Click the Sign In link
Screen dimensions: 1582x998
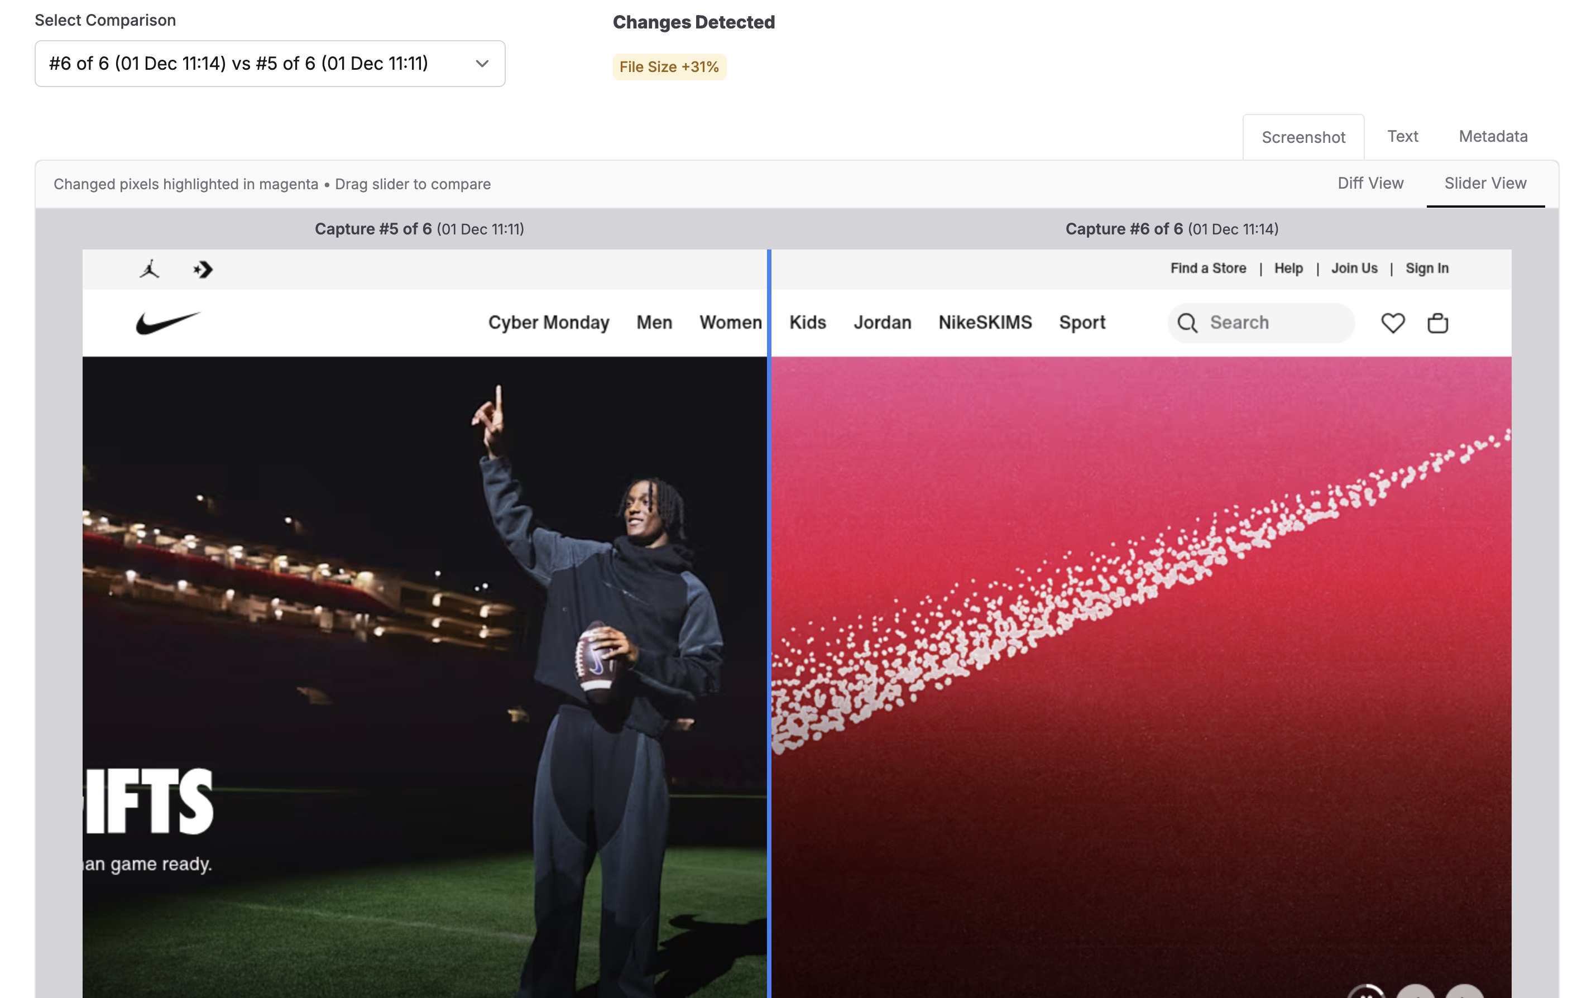(x=1427, y=268)
